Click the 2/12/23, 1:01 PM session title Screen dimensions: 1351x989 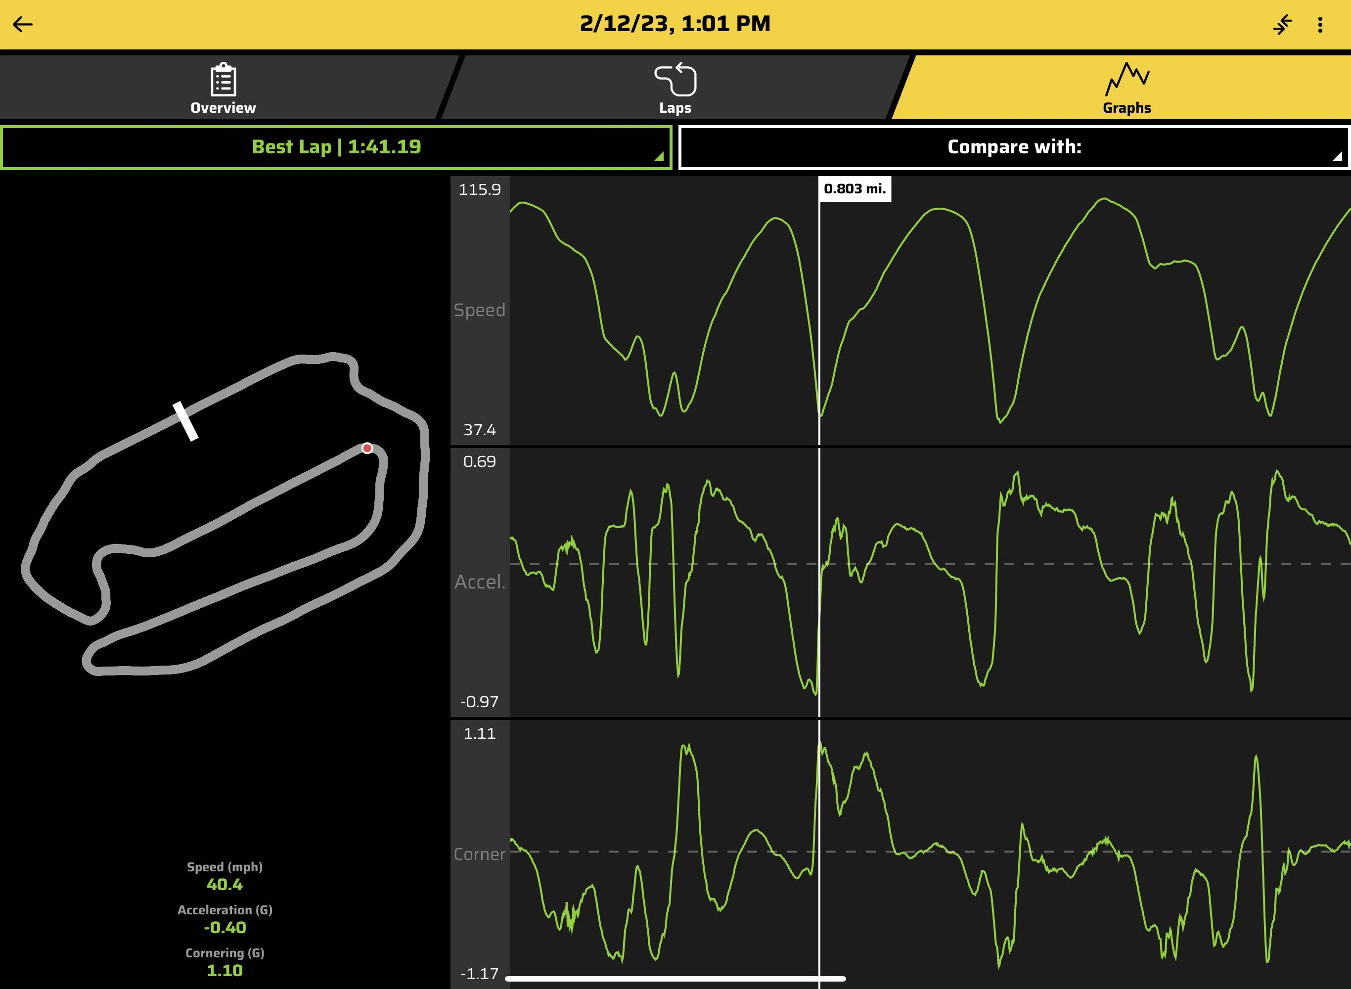[x=675, y=24]
